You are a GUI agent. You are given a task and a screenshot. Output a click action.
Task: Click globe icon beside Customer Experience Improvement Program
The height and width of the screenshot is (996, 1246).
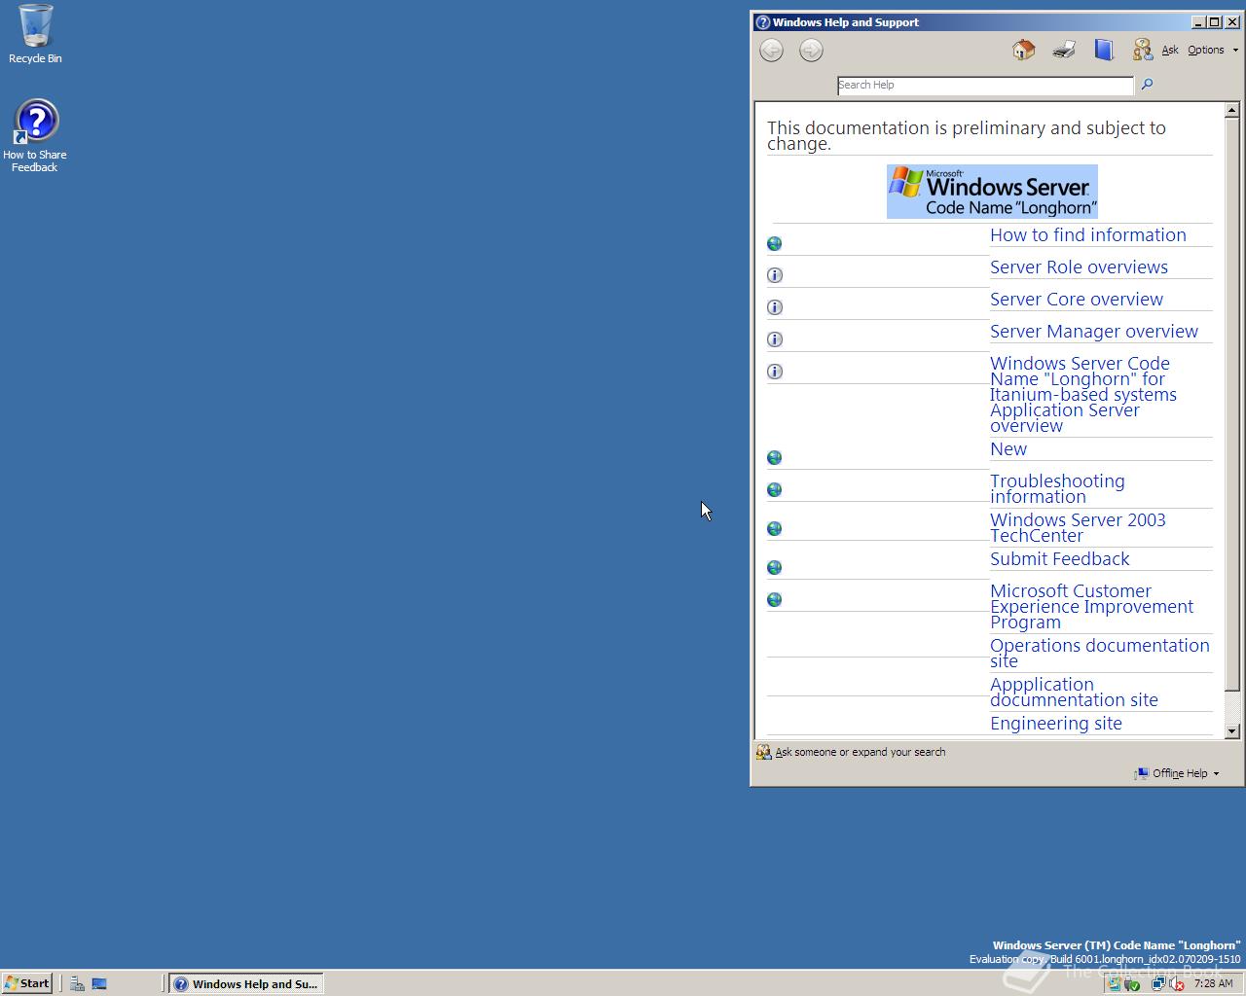point(775,599)
